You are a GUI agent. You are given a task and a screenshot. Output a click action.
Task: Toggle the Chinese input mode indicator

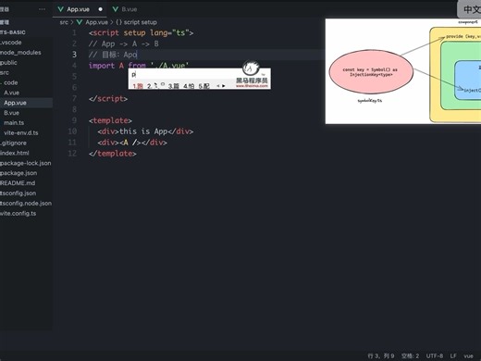click(469, 9)
